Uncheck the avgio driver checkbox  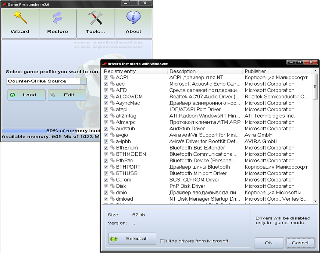click(106, 135)
